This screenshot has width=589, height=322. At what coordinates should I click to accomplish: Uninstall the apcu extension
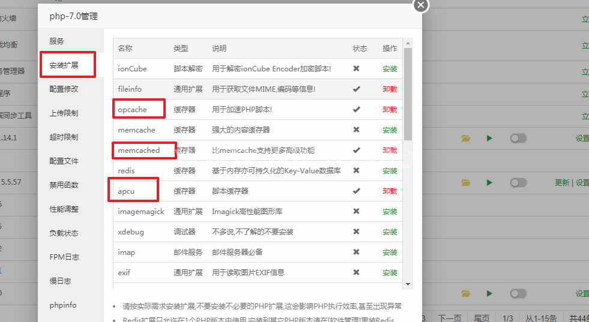[390, 191]
